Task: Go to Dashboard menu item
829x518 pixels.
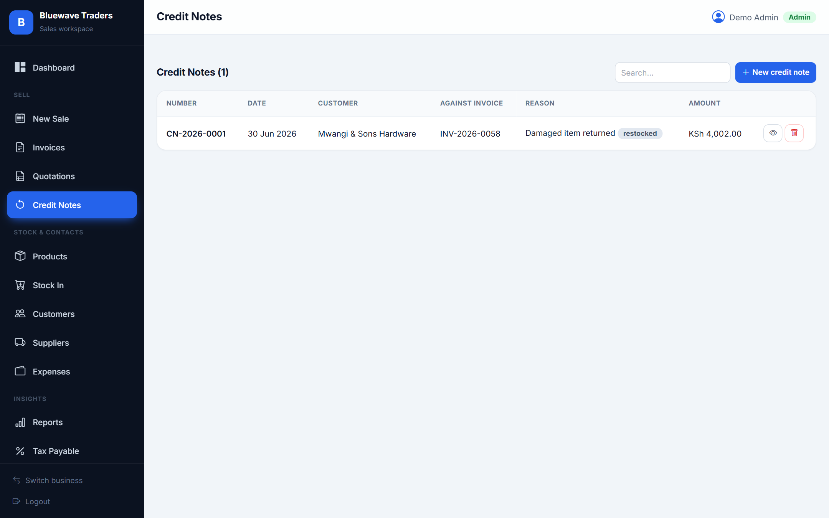Action: tap(54, 68)
